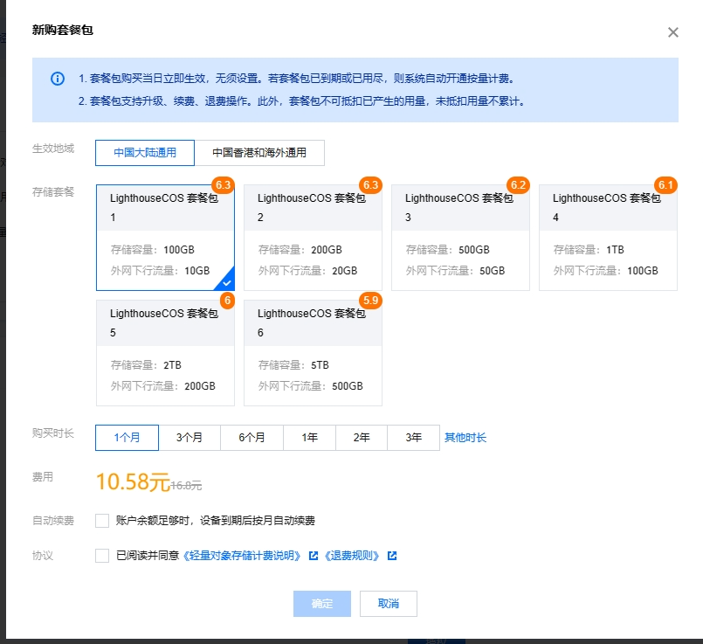Click the 6.3 discount badge on 套餐包 2
The height and width of the screenshot is (644, 703).
click(370, 185)
